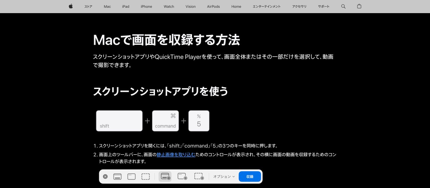
Task: Click the command key graphic
Action: point(165,121)
